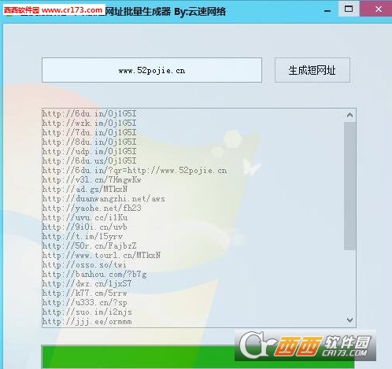The image size is (392, 369).
Task: Minimize the window
Action: click(x=327, y=10)
